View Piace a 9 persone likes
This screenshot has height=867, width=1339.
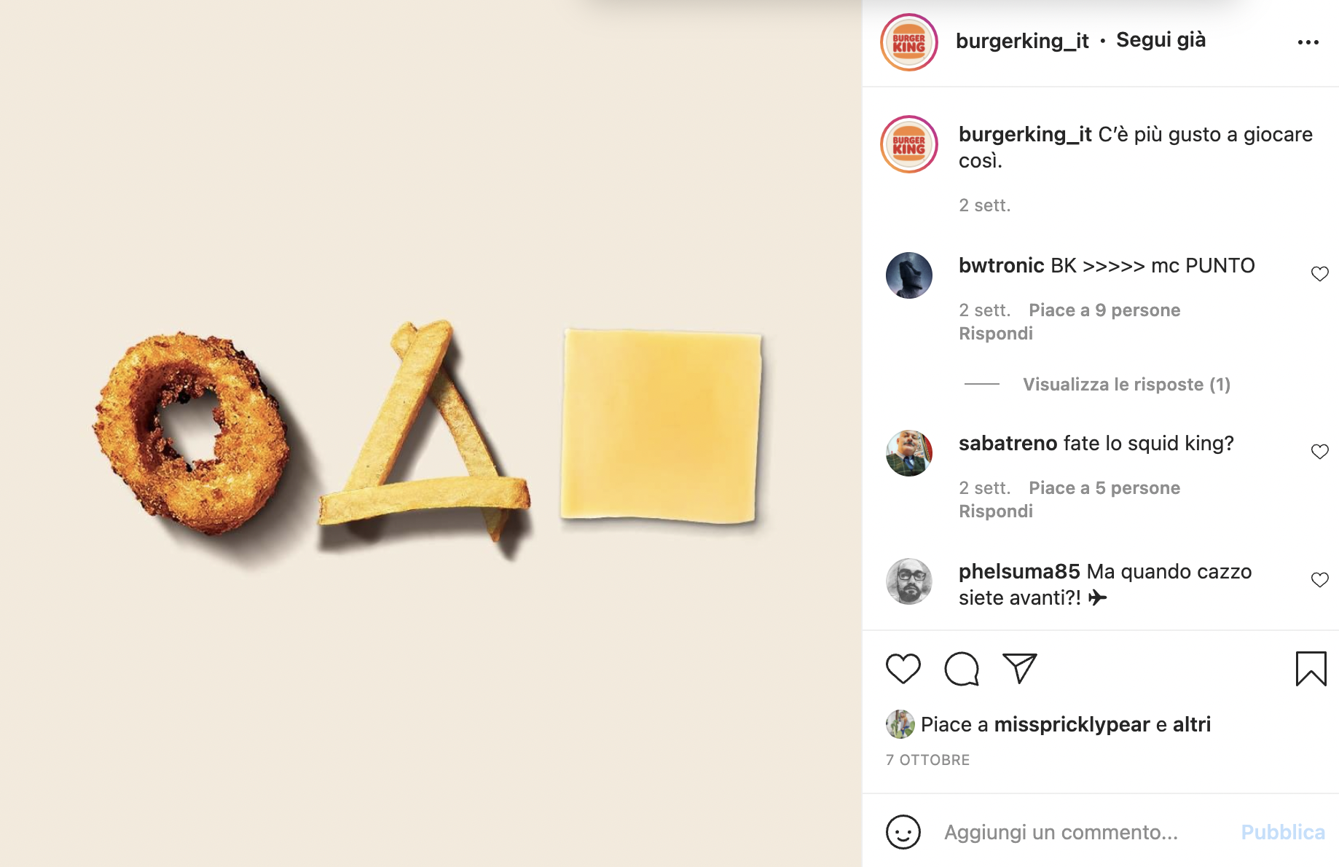[1104, 310]
